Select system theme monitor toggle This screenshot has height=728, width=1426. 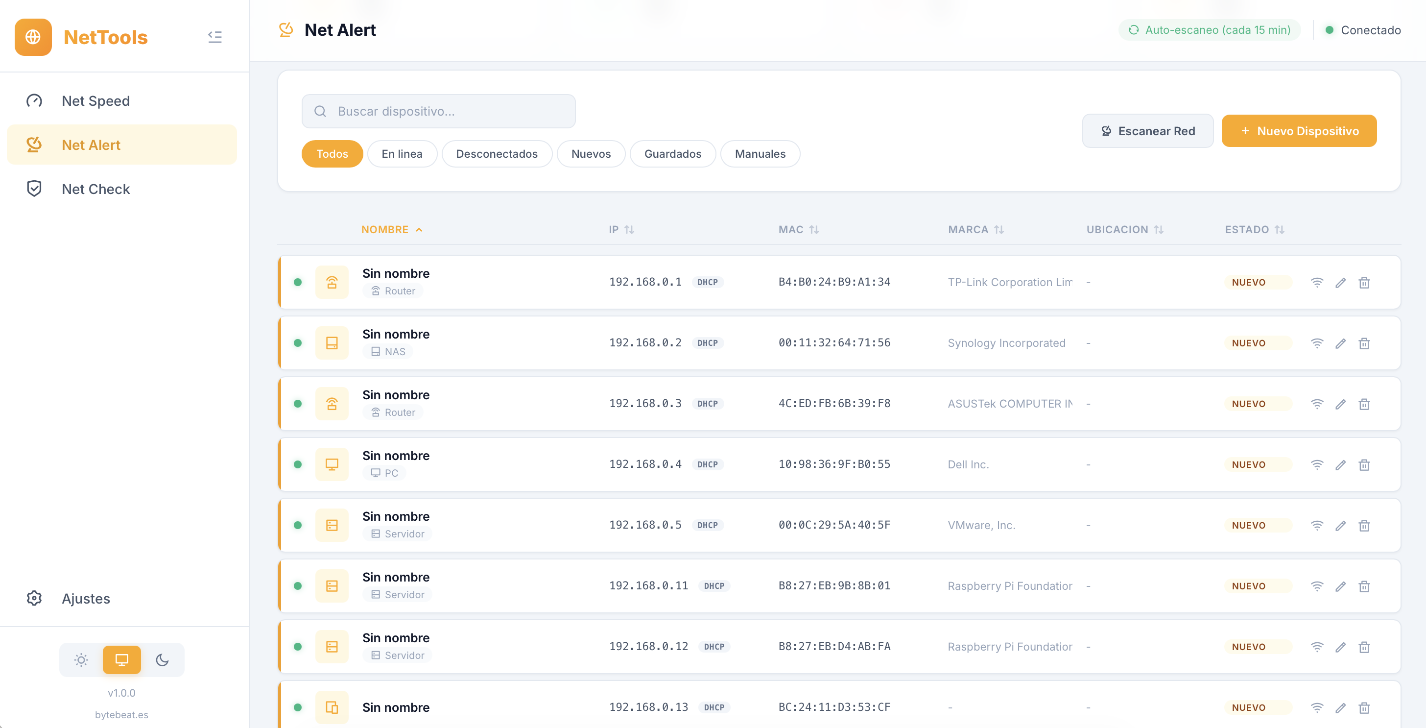click(x=122, y=660)
